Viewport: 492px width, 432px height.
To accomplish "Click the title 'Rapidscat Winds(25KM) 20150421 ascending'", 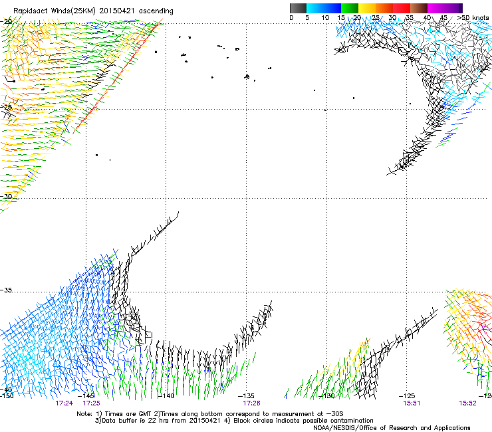I will [x=93, y=11].
